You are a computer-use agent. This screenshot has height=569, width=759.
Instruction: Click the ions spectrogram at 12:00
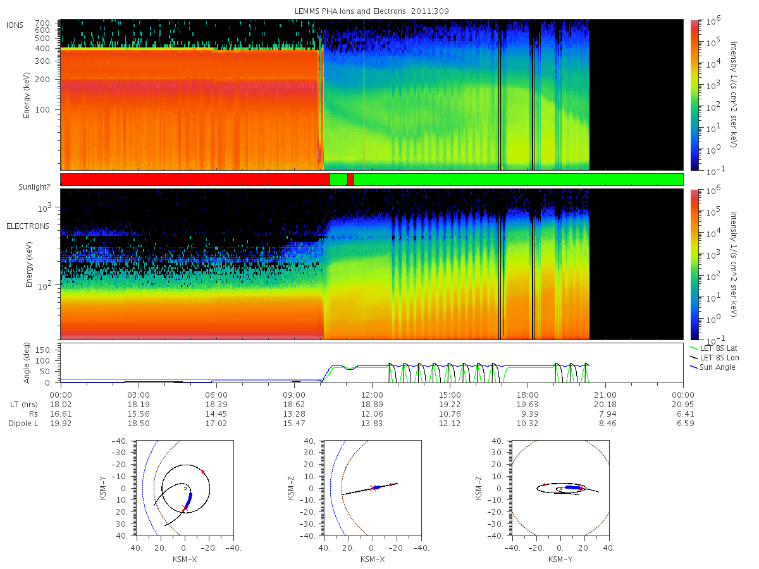point(372,95)
